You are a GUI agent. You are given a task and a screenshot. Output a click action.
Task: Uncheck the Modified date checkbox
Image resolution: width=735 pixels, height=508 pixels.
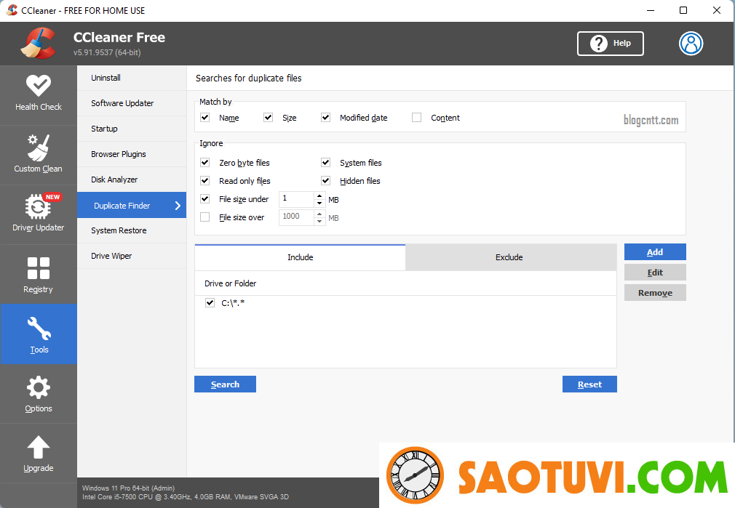[326, 118]
